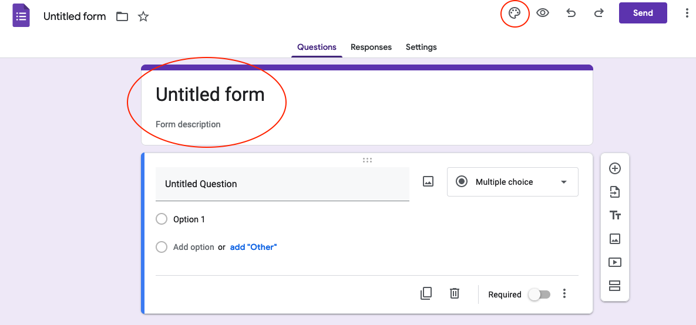
Task: Switch to the Responses tab
Action: pyautogui.click(x=371, y=47)
